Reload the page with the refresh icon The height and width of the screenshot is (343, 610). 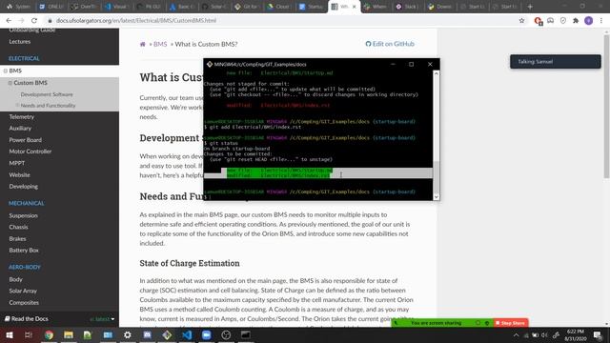click(34, 21)
